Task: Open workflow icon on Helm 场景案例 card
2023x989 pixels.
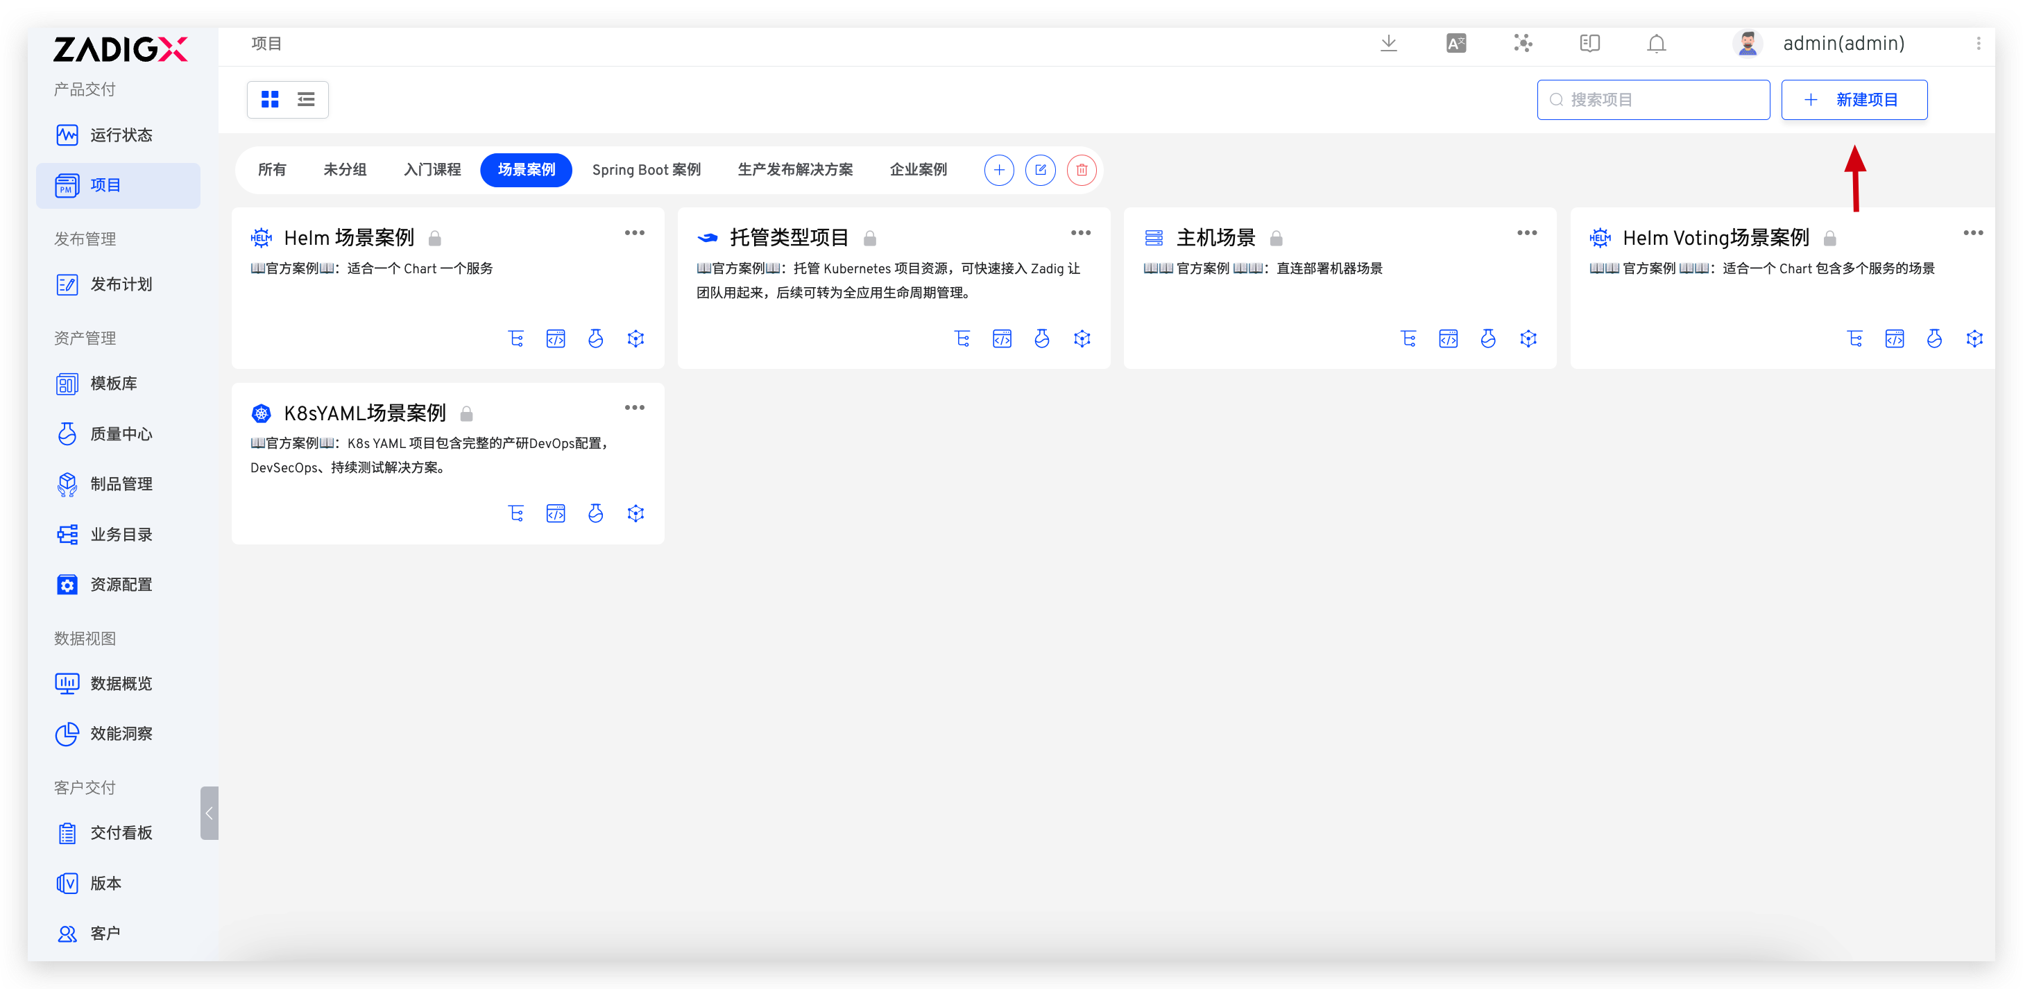Action: point(515,338)
